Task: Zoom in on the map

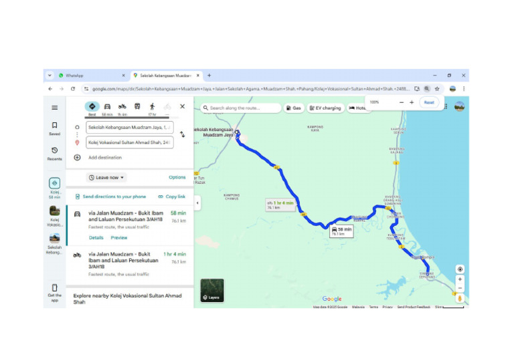Action: (460, 279)
